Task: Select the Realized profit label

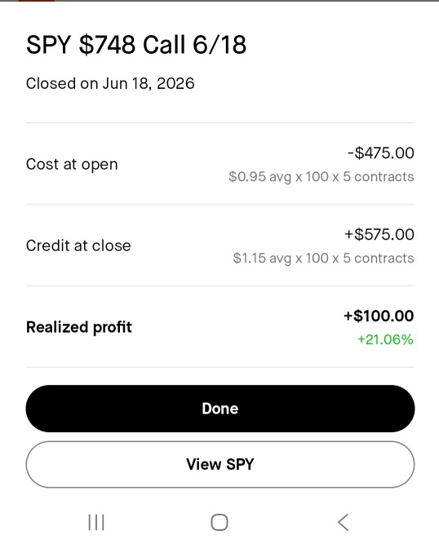Action: [x=78, y=328]
